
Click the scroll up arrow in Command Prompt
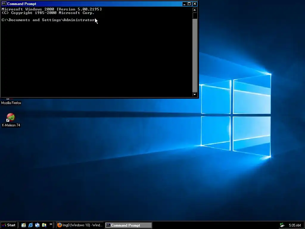[x=194, y=10]
